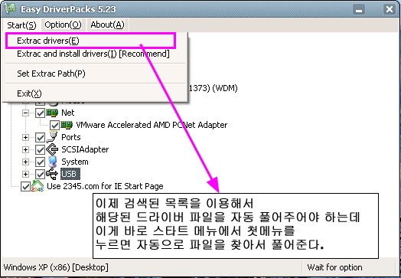Expand the USB tree node
Viewport: 401px width, 278px height.
pos(25,174)
